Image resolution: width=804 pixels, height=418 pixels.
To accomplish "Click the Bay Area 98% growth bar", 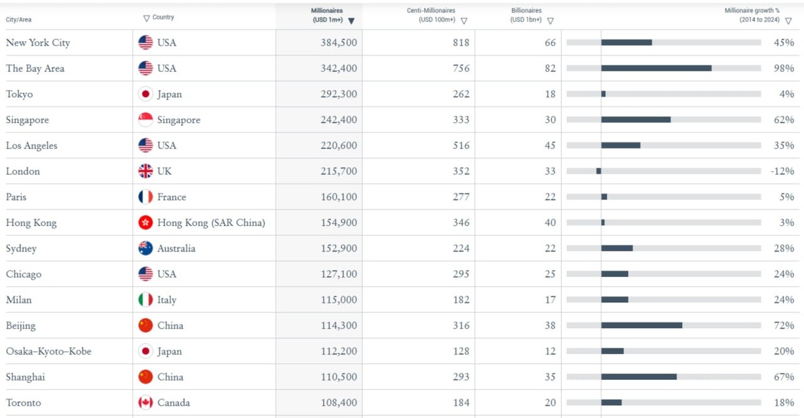I will tap(656, 68).
